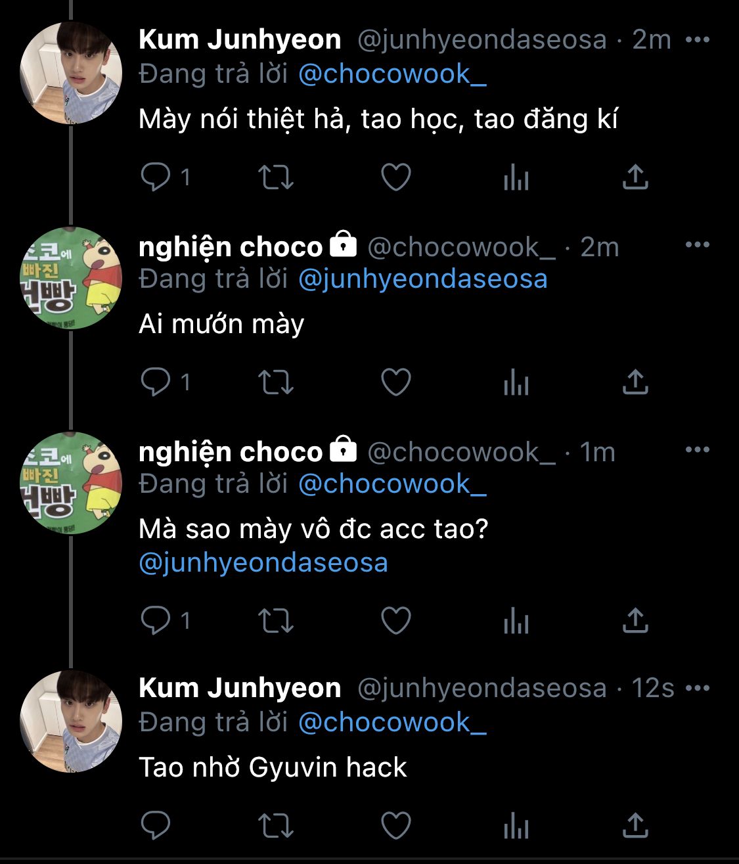Image resolution: width=739 pixels, height=864 pixels.
Task: Share the "Mà sao mày vô đc acc tao?" tweet
Action: pyautogui.click(x=635, y=621)
